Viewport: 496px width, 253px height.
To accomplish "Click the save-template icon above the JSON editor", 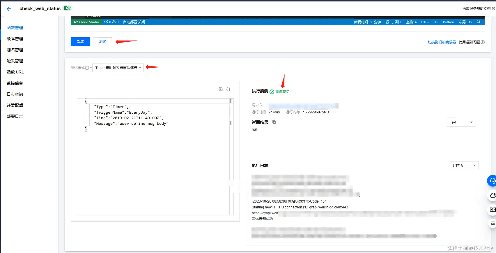I will [221, 89].
